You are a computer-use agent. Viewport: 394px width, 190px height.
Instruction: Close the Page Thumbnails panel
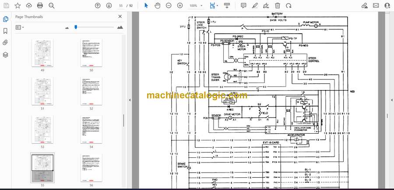tap(120, 16)
